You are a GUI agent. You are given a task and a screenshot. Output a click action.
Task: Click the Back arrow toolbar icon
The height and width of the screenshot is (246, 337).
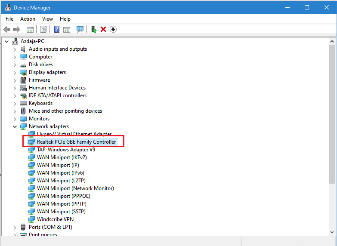tap(7, 29)
